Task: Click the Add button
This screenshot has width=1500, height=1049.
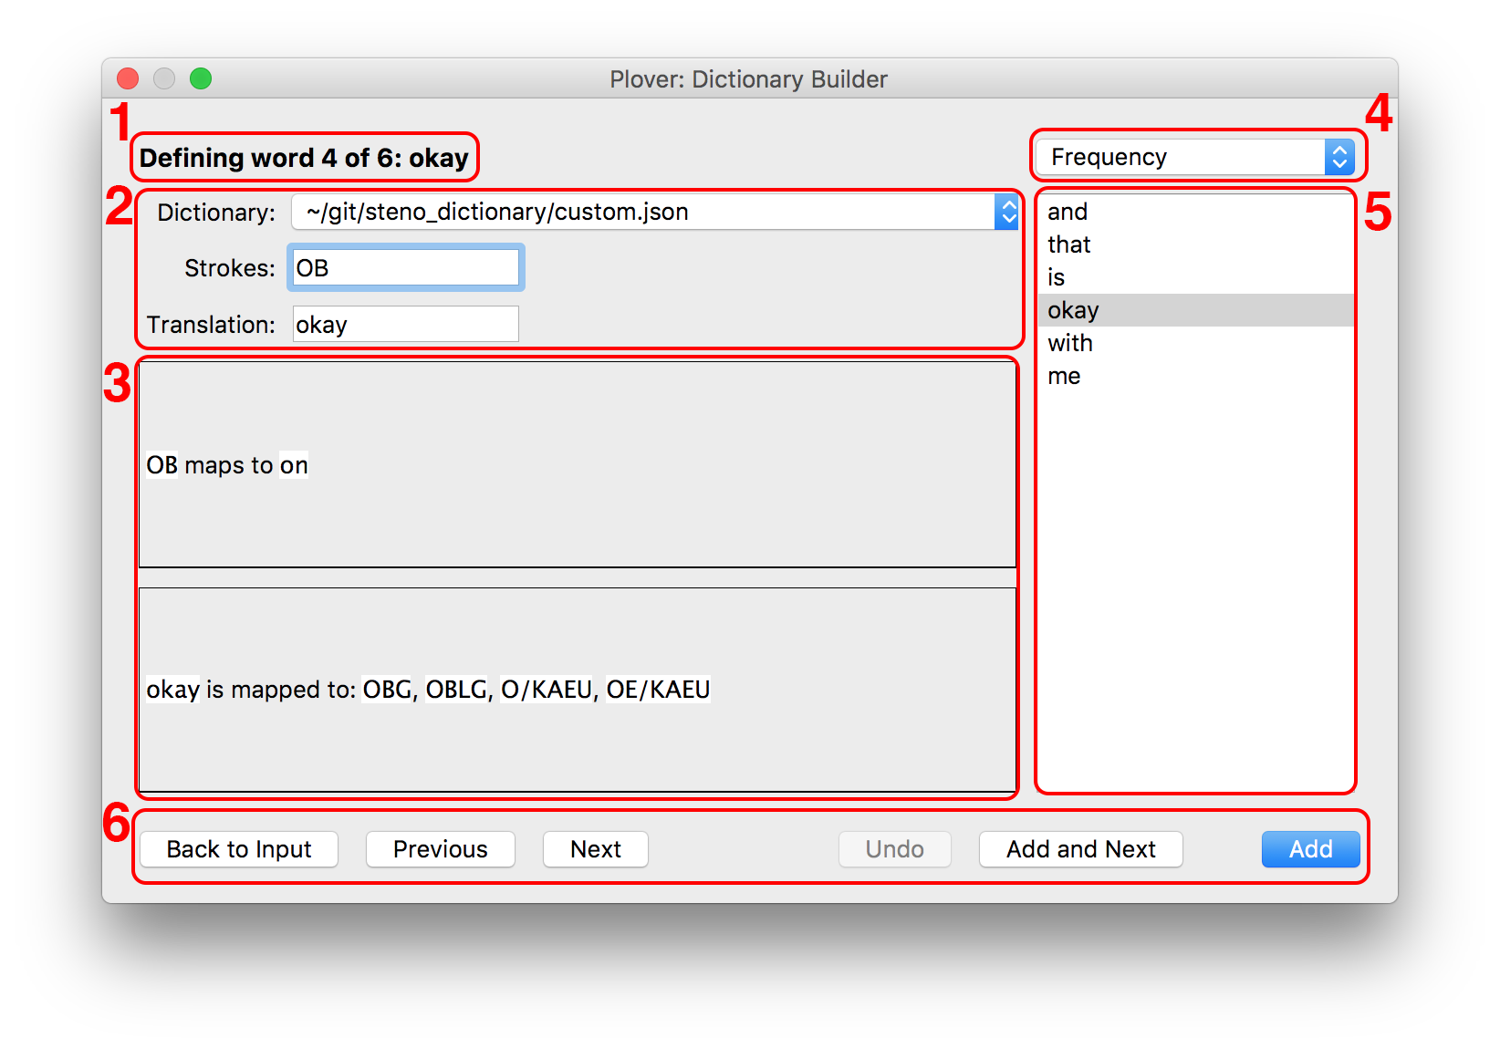Action: (1310, 849)
